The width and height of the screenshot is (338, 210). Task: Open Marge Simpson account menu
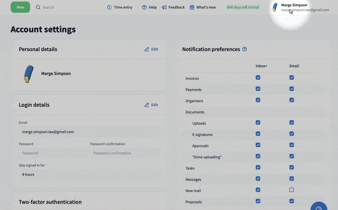(300, 7)
